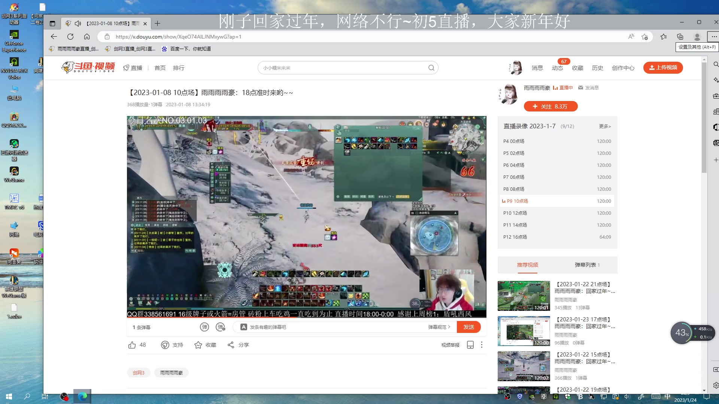Click volume speaker icon in system tray
Viewport: 719px width, 404px height.
tap(627, 397)
